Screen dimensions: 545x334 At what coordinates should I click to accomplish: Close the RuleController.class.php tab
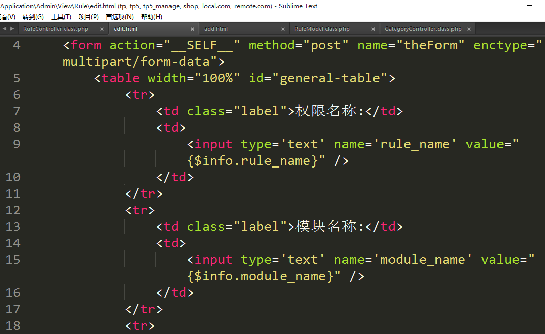coord(102,29)
